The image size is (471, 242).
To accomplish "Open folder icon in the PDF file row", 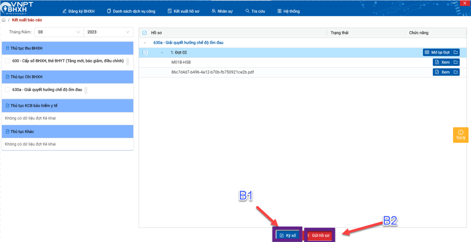I will coord(456,72).
